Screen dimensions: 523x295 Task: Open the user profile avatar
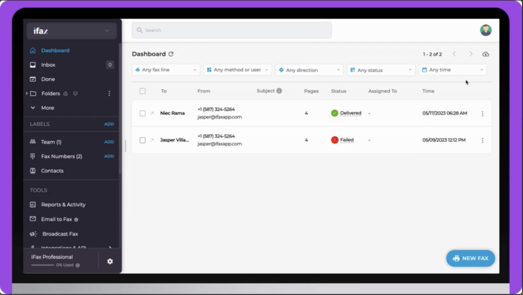(x=485, y=30)
